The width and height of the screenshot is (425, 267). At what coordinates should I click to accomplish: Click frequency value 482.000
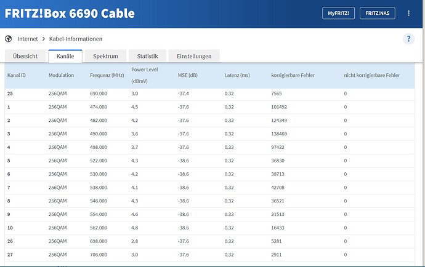99,121
